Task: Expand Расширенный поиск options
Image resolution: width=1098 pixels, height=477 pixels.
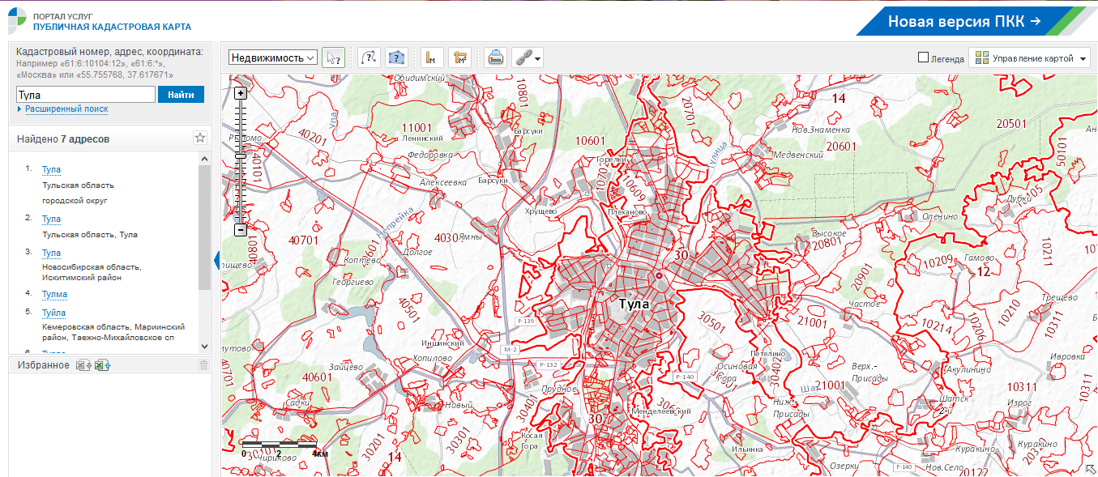Action: (x=66, y=109)
